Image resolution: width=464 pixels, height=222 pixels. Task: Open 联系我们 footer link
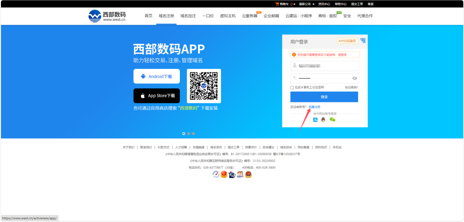pyautogui.click(x=146, y=147)
